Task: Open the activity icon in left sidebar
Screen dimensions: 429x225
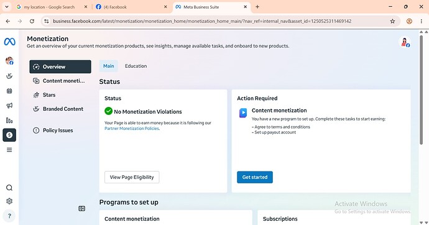Action: coord(9,76)
